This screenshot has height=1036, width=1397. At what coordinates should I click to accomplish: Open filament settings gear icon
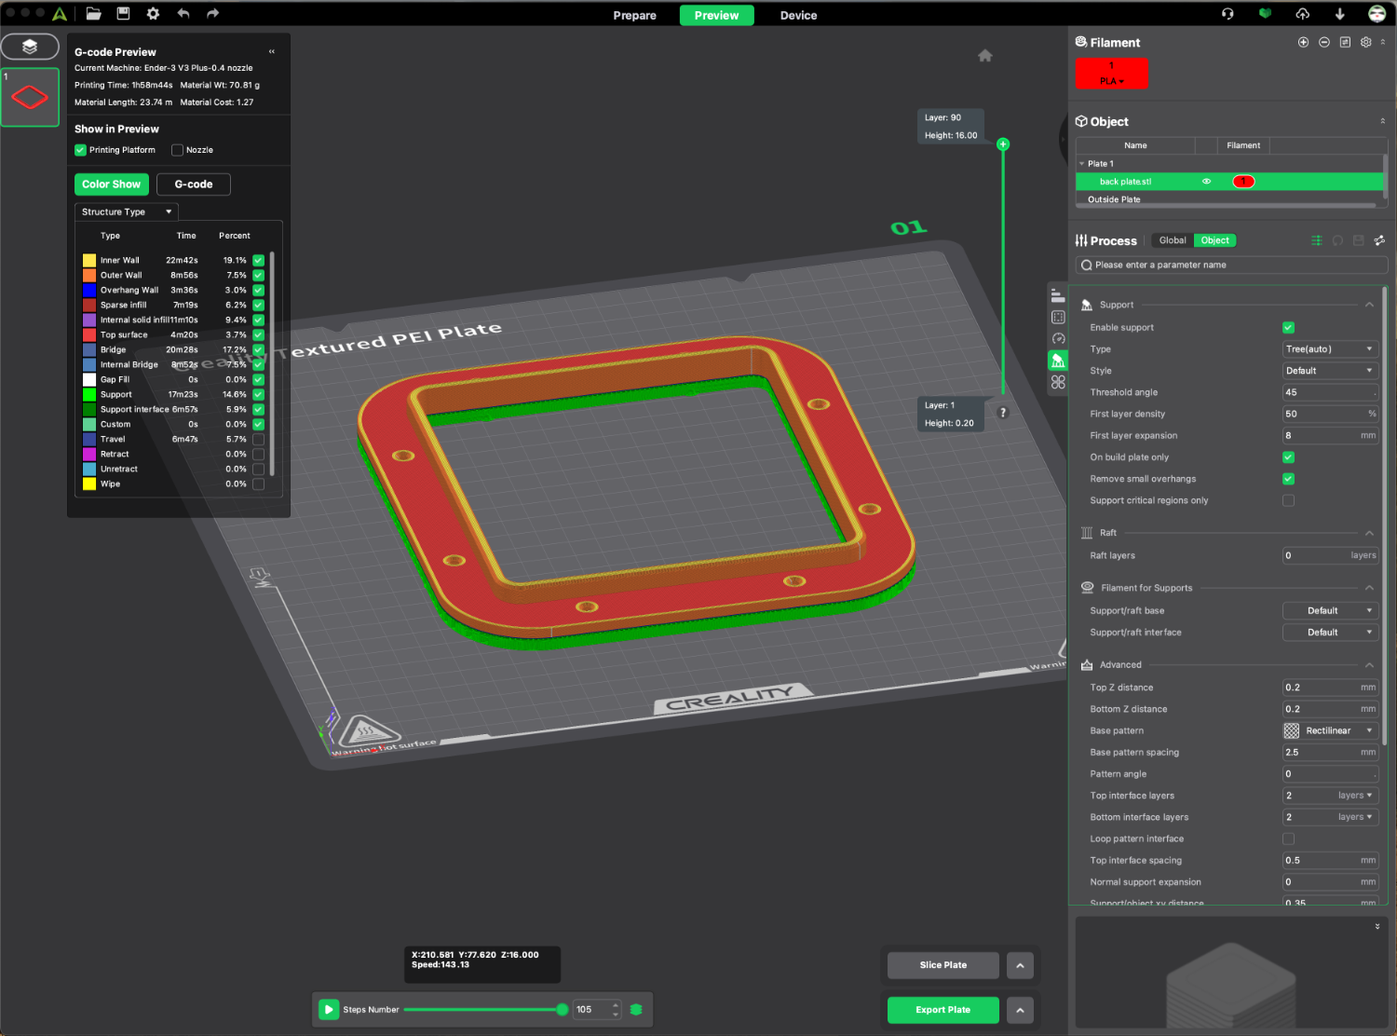[x=1366, y=42]
